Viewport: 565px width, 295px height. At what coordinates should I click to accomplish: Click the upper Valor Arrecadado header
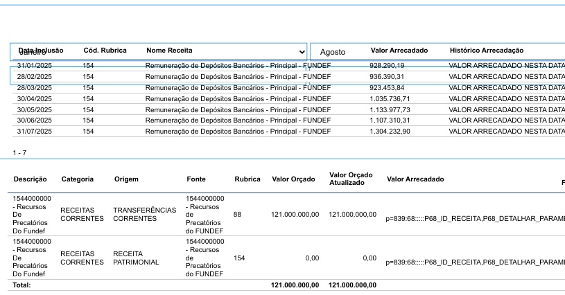(x=399, y=51)
